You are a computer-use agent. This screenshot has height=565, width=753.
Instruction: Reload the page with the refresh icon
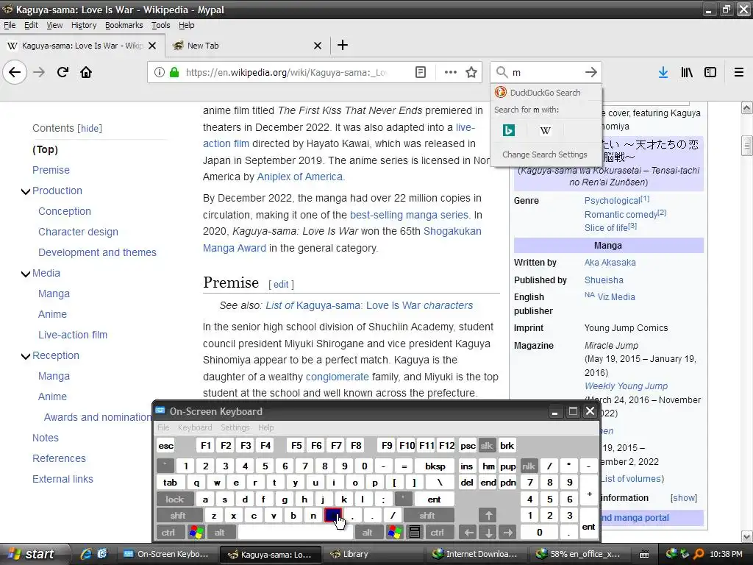[x=63, y=73]
